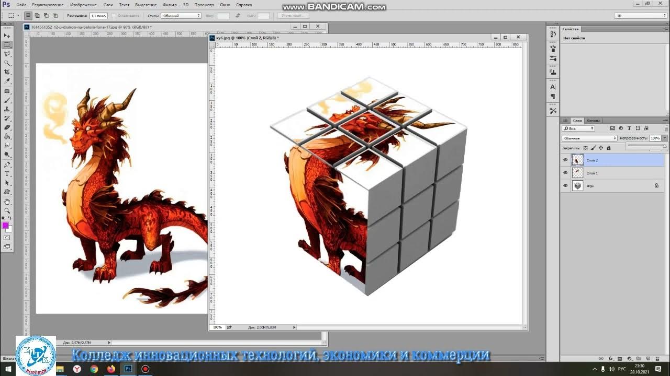Toggle lock image pixels
Image resolution: width=670 pixels, height=376 pixels.
594,148
